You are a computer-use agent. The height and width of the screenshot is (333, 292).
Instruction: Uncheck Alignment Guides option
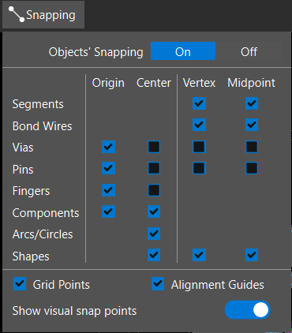point(158,284)
